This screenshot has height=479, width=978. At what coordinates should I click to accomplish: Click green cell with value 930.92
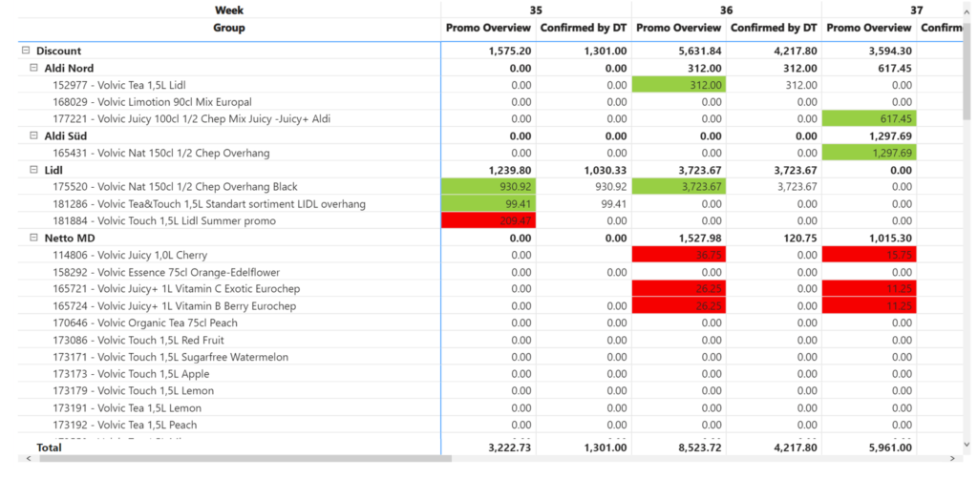488,186
